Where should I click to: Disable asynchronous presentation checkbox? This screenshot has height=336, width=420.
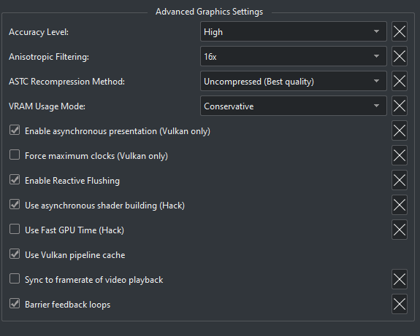pyautogui.click(x=15, y=130)
